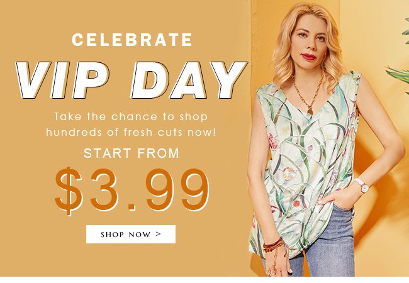Click the $3.99 price text
Image resolution: width=409 pixels, height=283 pixels.
[x=132, y=191]
